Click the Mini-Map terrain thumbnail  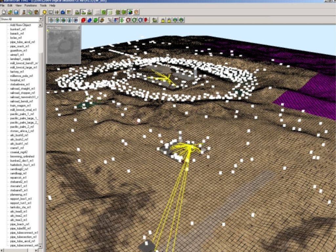coord(63,46)
